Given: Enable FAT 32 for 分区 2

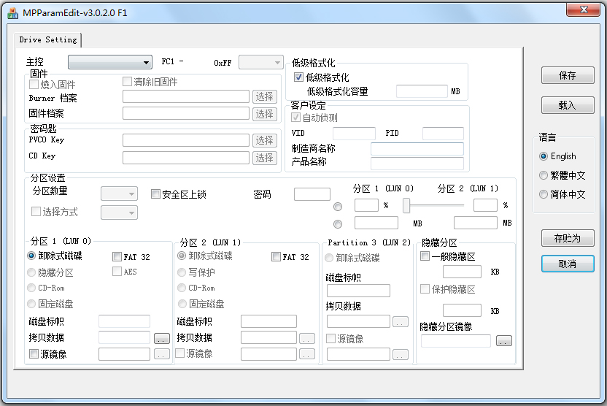Looking at the screenshot, I should point(276,256).
